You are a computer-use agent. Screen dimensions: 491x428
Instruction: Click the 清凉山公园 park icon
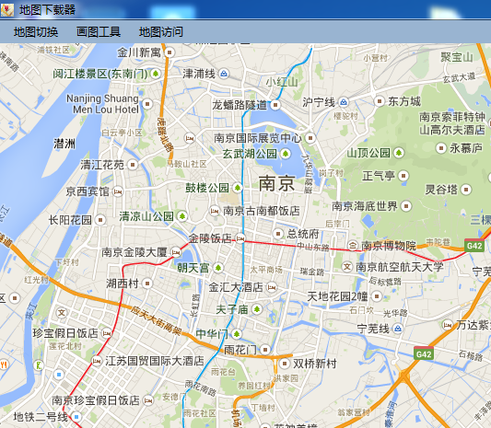pos(181,216)
